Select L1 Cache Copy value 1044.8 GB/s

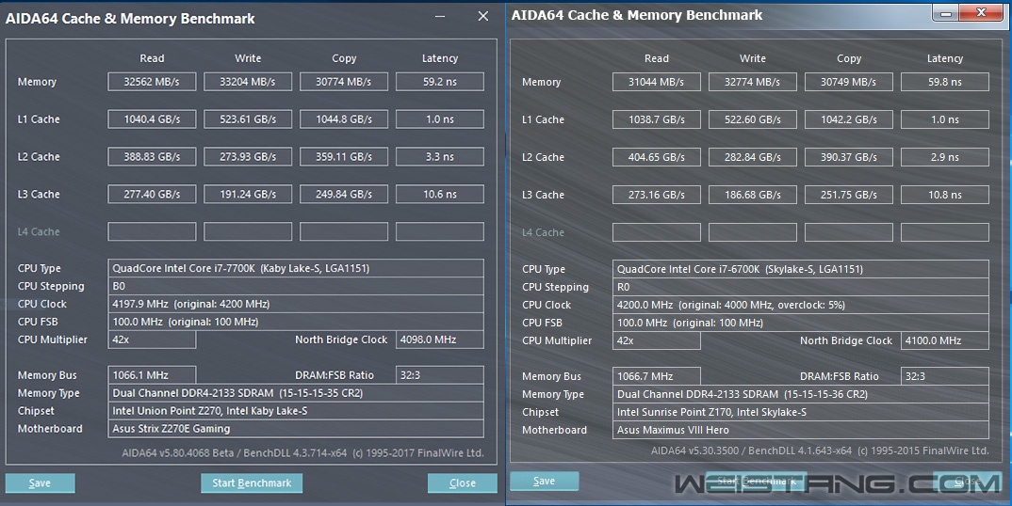[x=344, y=119]
